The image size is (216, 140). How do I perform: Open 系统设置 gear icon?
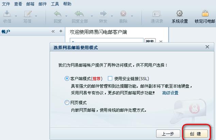(x=180, y=13)
